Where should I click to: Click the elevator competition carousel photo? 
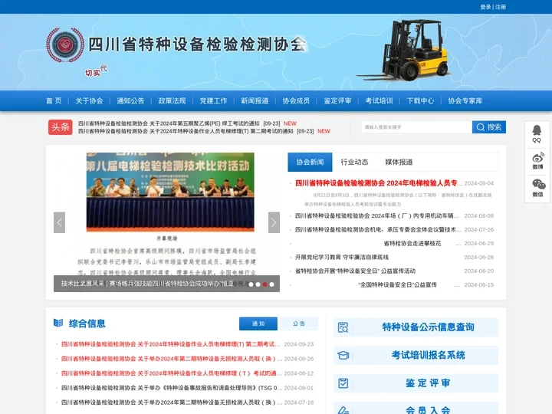170,192
